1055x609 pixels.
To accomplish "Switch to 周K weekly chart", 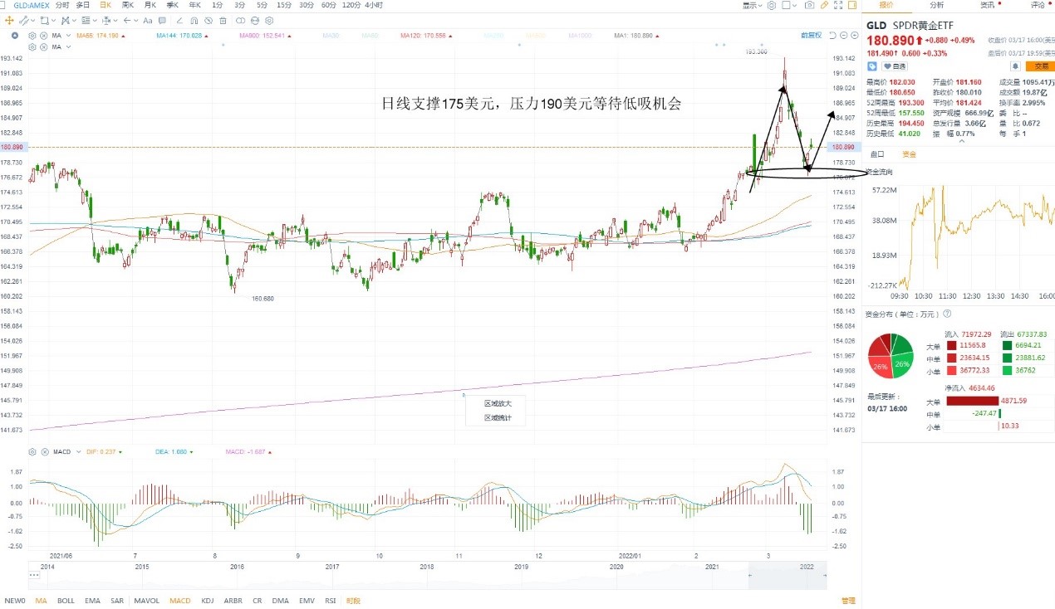I will tap(128, 5).
